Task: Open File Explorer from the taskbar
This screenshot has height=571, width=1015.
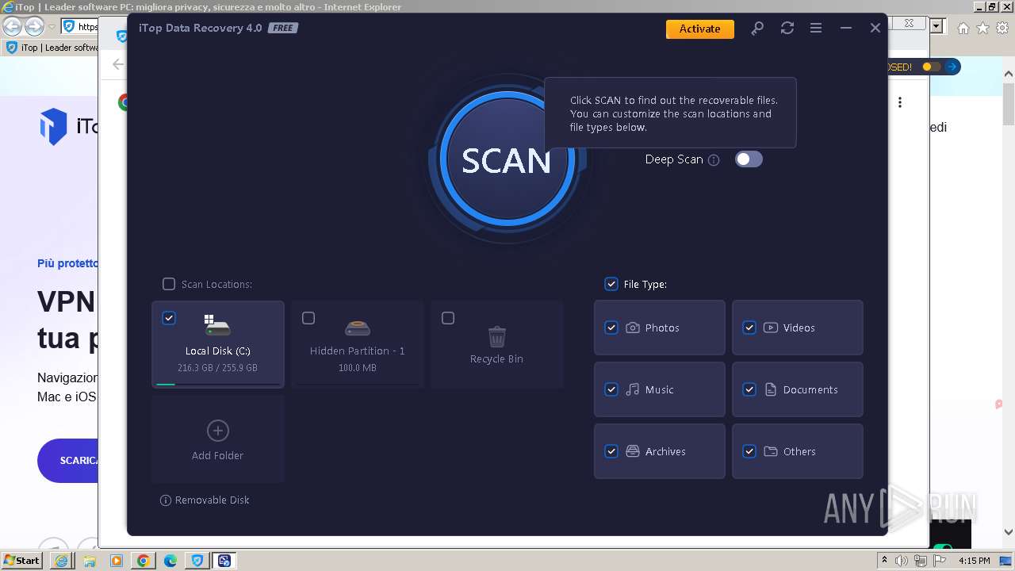Action: [x=89, y=561]
